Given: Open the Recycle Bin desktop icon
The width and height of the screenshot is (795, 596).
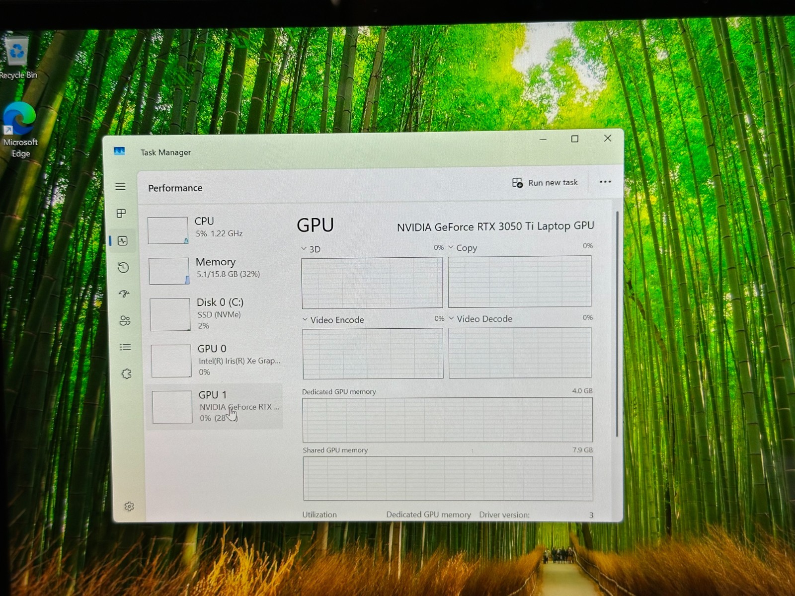Looking at the screenshot, I should tap(18, 57).
